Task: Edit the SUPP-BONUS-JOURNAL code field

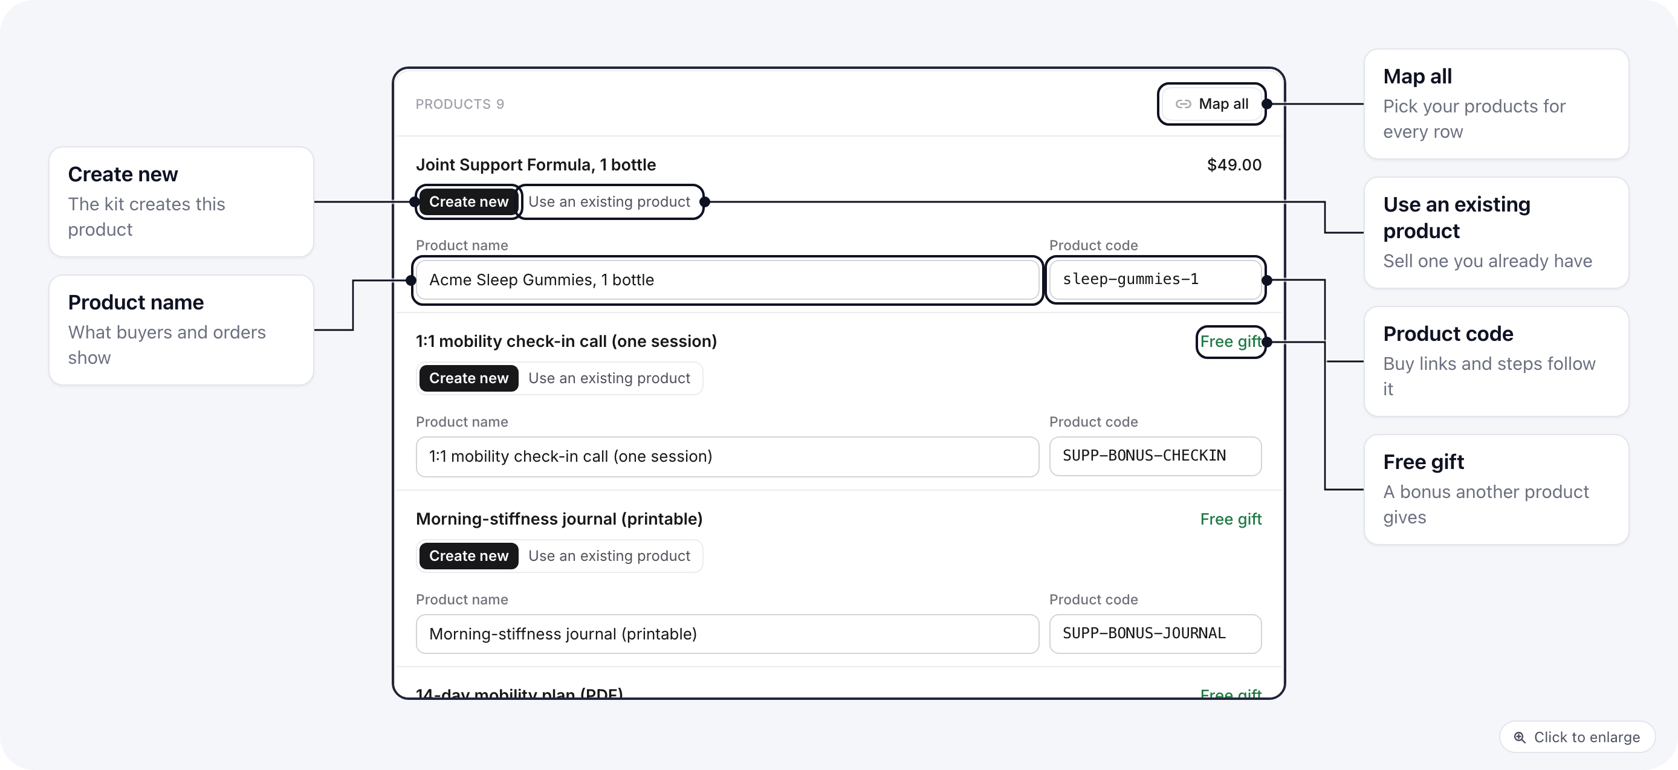Action: pos(1155,634)
